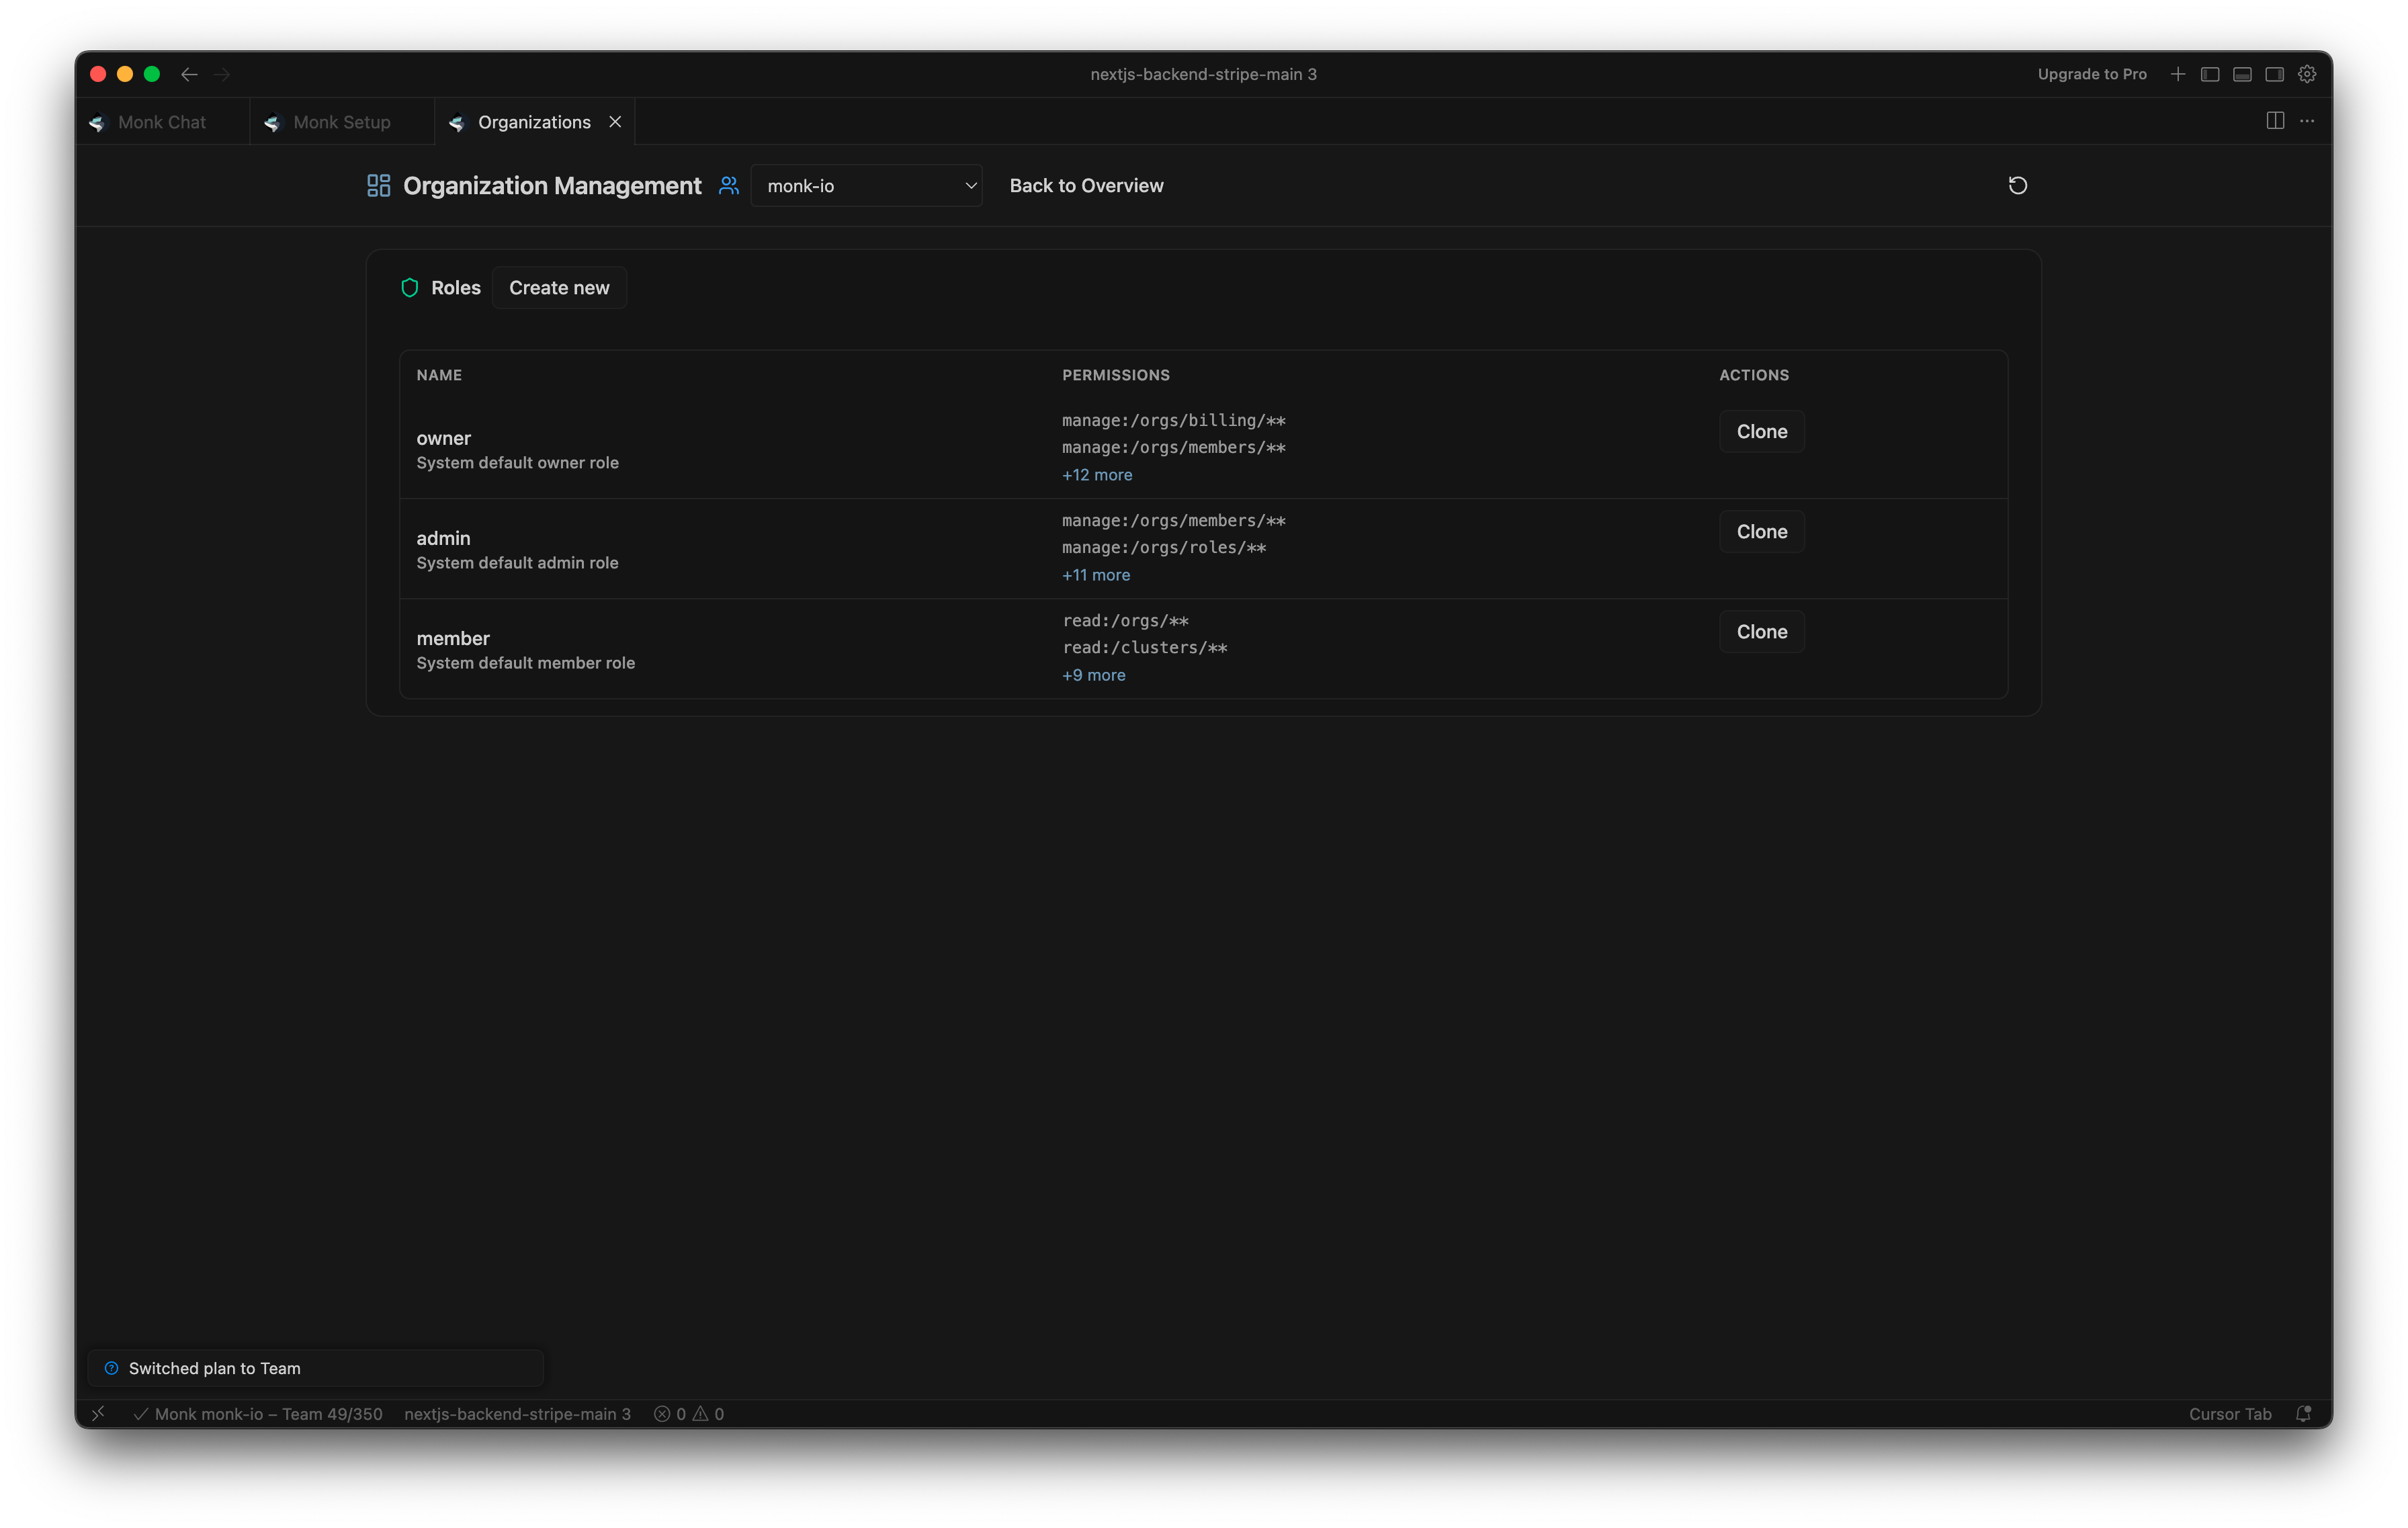Click the errors and warnings status indicator
The width and height of the screenshot is (2408, 1528).
[x=689, y=1413]
